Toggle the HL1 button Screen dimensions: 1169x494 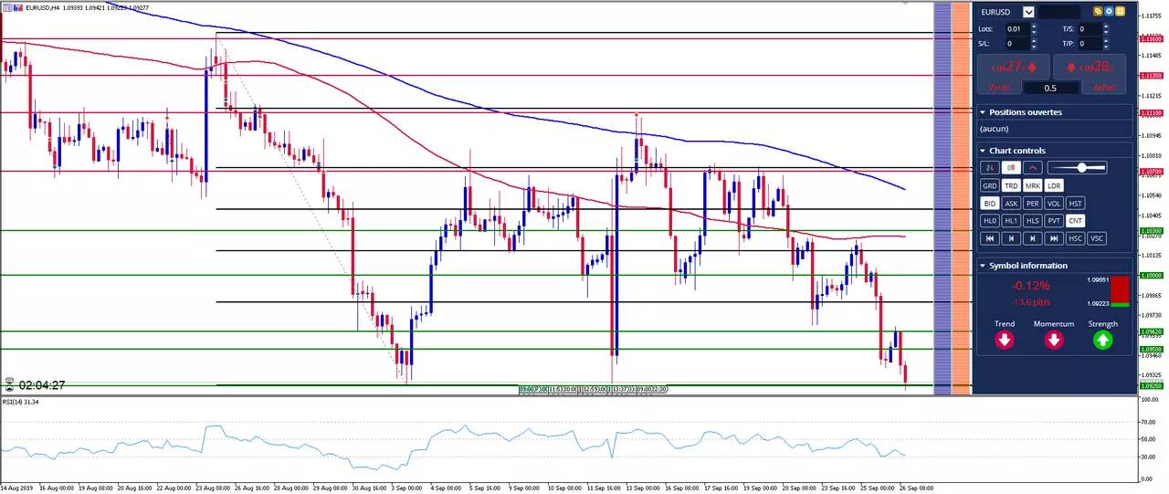coord(1011,221)
